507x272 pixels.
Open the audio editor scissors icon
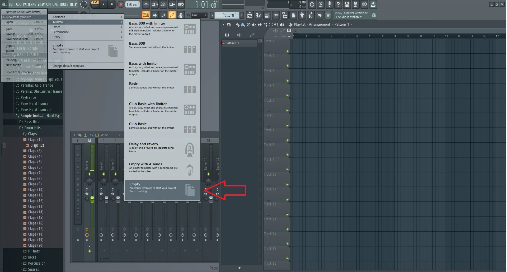[321, 4]
